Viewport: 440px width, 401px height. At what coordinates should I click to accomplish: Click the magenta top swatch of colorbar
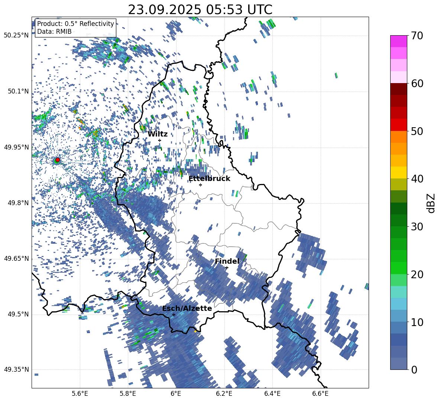click(398, 41)
